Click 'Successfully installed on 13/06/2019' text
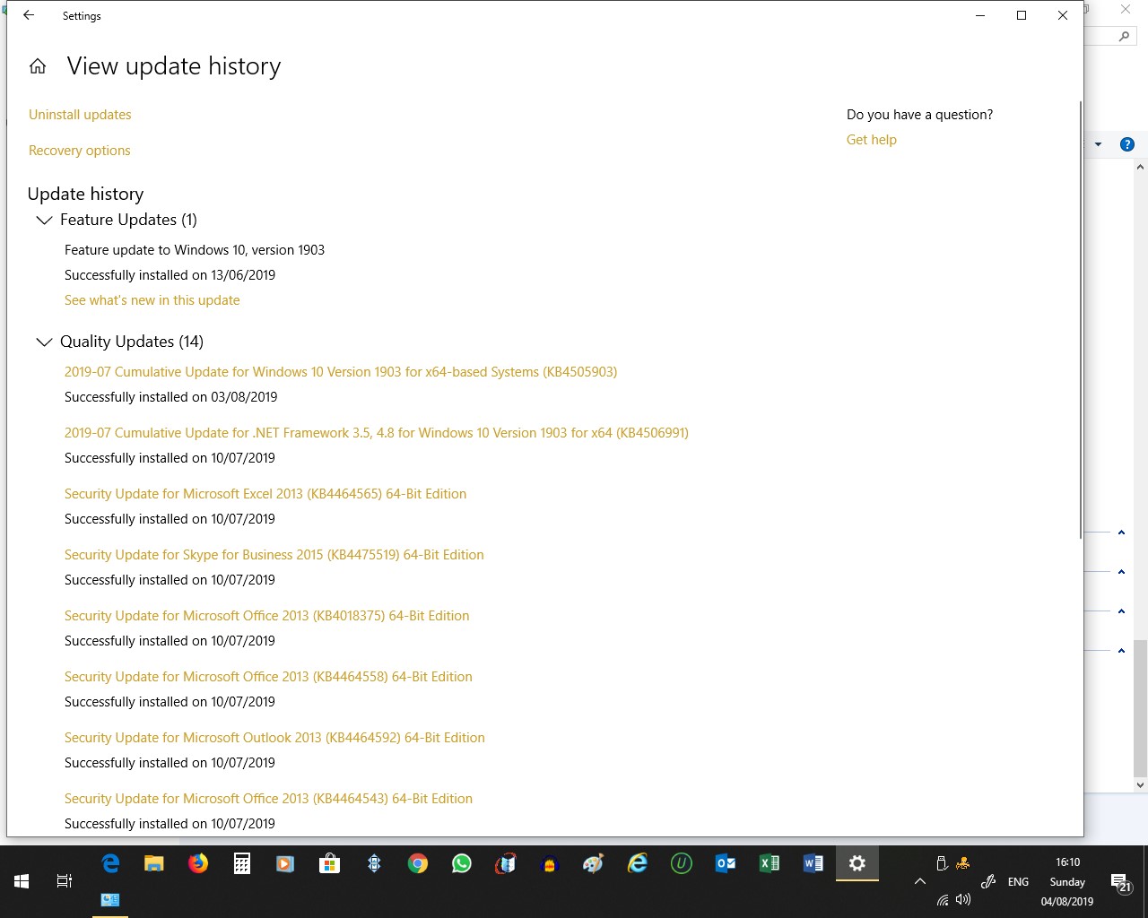This screenshot has width=1148, height=918. (x=170, y=275)
